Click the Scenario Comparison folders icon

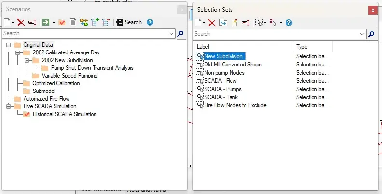pyautogui.click(x=84, y=22)
